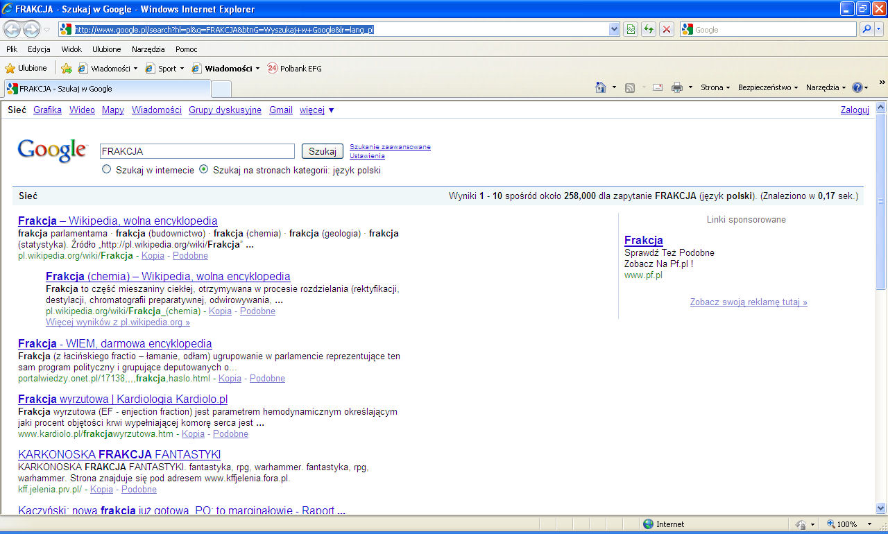The image size is (888, 534).
Task: Open KARKONOSKA FRAKCJA FANTASTYKI result
Action: (x=119, y=454)
